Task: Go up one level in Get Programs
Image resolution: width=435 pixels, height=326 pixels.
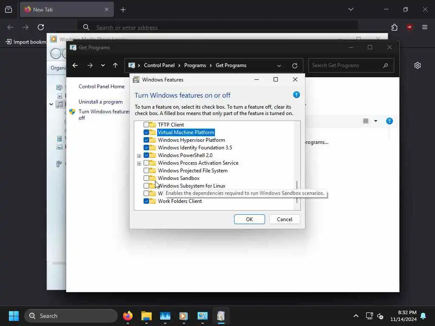Action: pyautogui.click(x=116, y=65)
